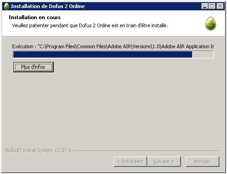Click the empty remaining part of progress bar
The height and width of the screenshot is (174, 227).
[x=203, y=54]
